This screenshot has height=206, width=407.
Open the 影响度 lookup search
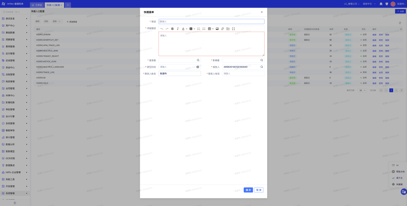click(262, 60)
